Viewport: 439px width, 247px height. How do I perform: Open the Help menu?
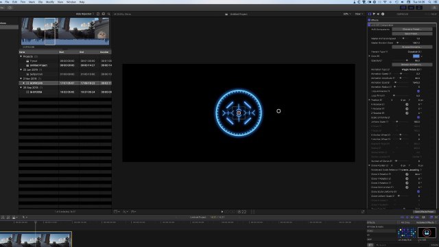82,2
